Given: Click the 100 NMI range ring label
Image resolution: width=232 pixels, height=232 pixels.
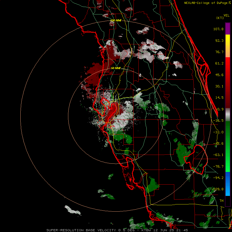Looking at the screenshot, I should click(x=116, y=20).
